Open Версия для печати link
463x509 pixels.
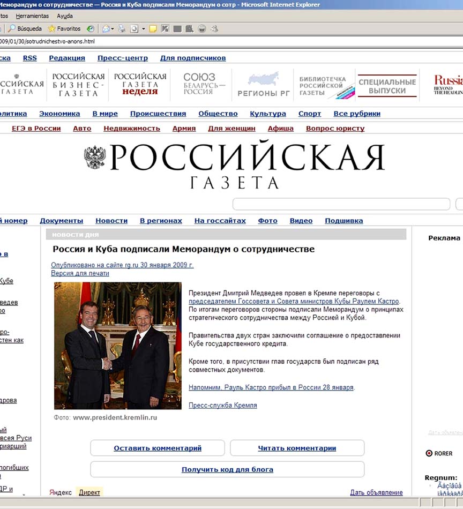point(80,273)
